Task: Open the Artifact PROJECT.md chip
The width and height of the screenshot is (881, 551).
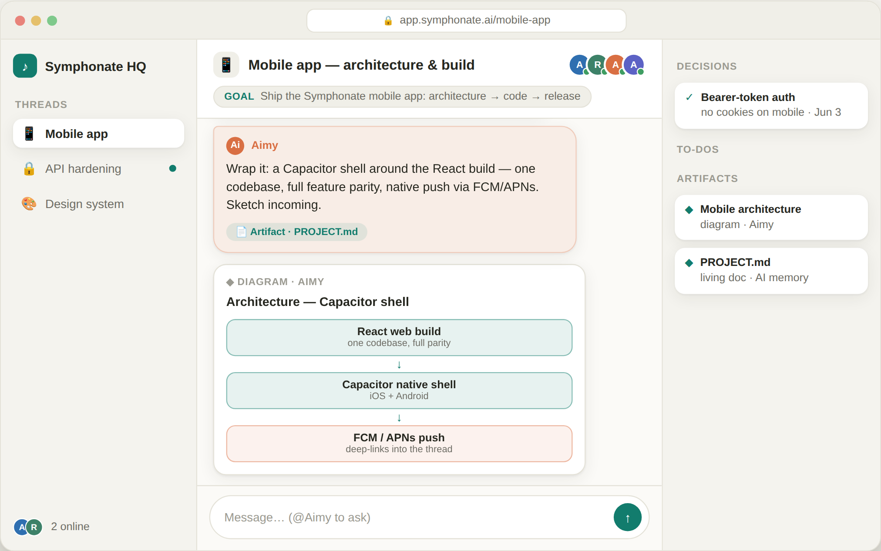Action: [296, 232]
